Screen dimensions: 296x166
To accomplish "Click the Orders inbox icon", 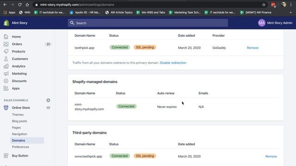I will click(x=6, y=44).
